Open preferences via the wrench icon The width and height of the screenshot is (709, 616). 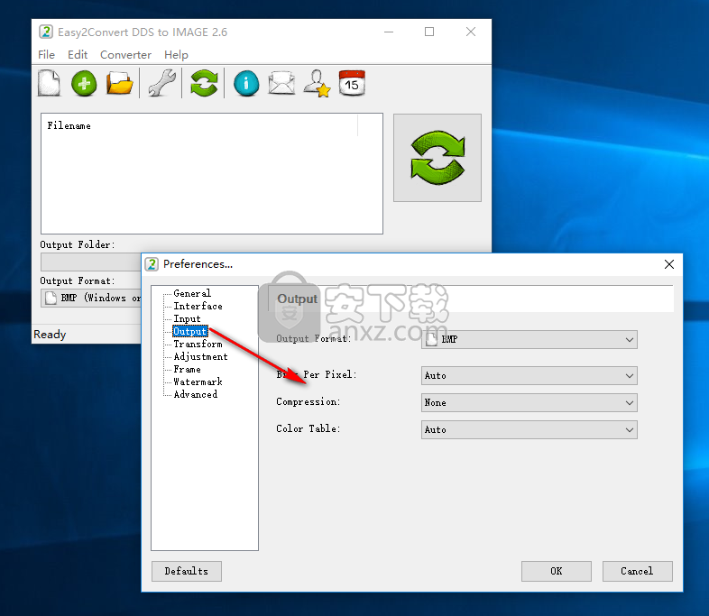(x=161, y=83)
